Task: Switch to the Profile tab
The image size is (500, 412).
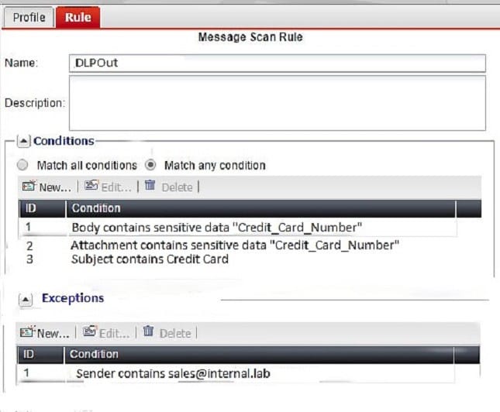Action: pyautogui.click(x=29, y=17)
